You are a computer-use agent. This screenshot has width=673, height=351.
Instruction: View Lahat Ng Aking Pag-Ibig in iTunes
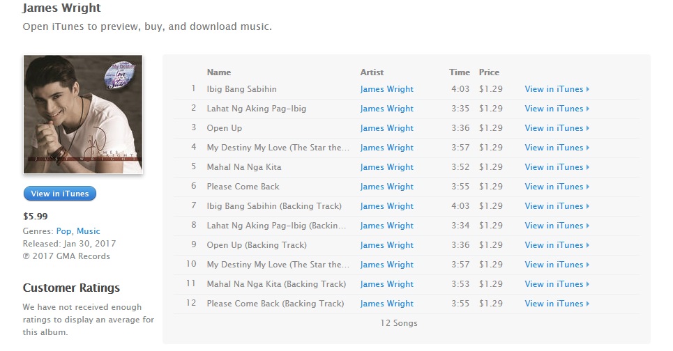557,109
